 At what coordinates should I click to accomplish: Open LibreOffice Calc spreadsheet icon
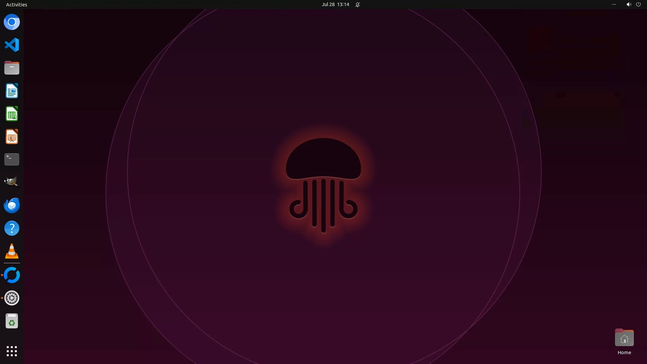12,114
